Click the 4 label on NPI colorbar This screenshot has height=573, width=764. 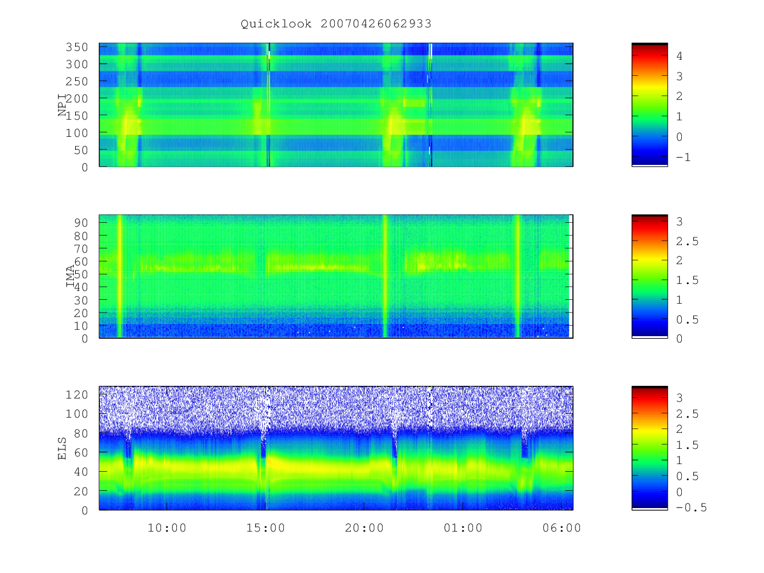(x=679, y=56)
